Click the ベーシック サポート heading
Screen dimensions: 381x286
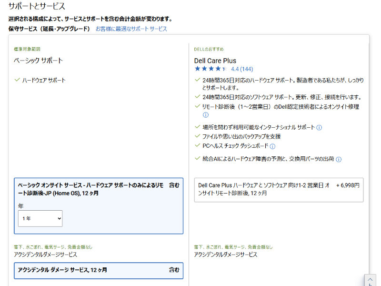click(x=38, y=61)
